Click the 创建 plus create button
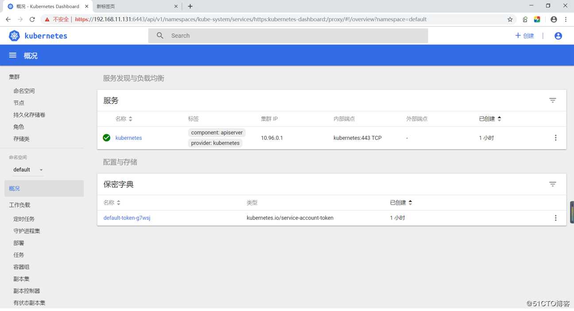 pyautogui.click(x=524, y=35)
